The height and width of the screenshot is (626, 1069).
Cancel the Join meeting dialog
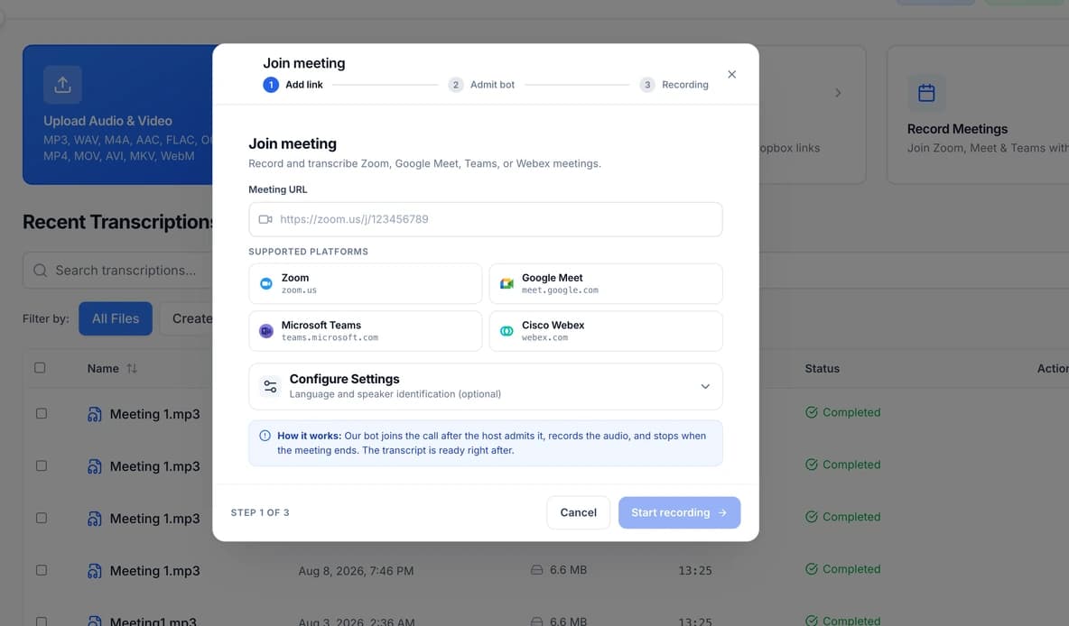pyautogui.click(x=578, y=512)
